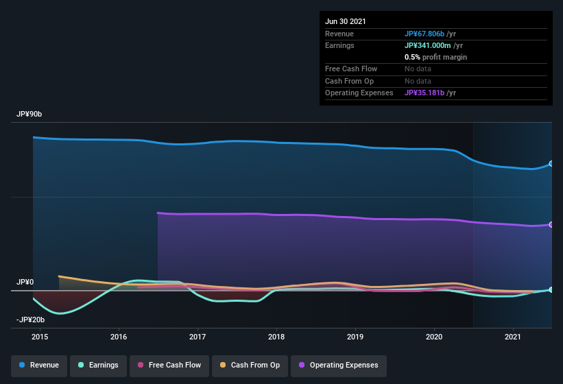Click the Jun 30 2021 tooltip date
Viewport: 563px width, 384px height.
(346, 21)
